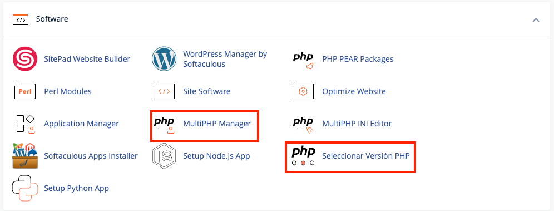Viewport: 554px width, 211px height.
Task: Click the Site Software code icon
Action: [x=164, y=91]
